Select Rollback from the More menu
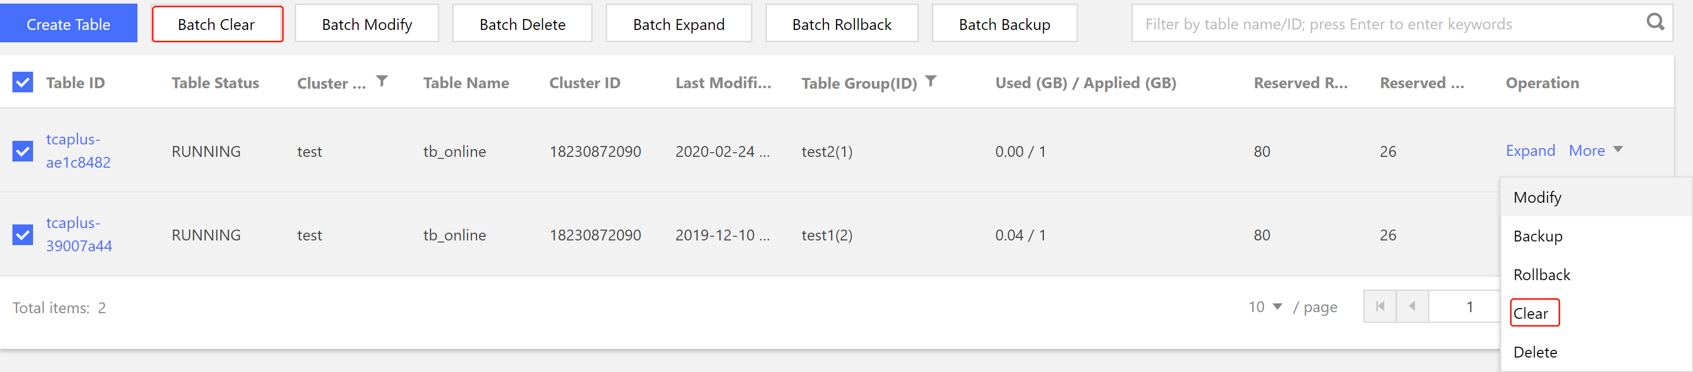The width and height of the screenshot is (1693, 372). pyautogui.click(x=1542, y=275)
